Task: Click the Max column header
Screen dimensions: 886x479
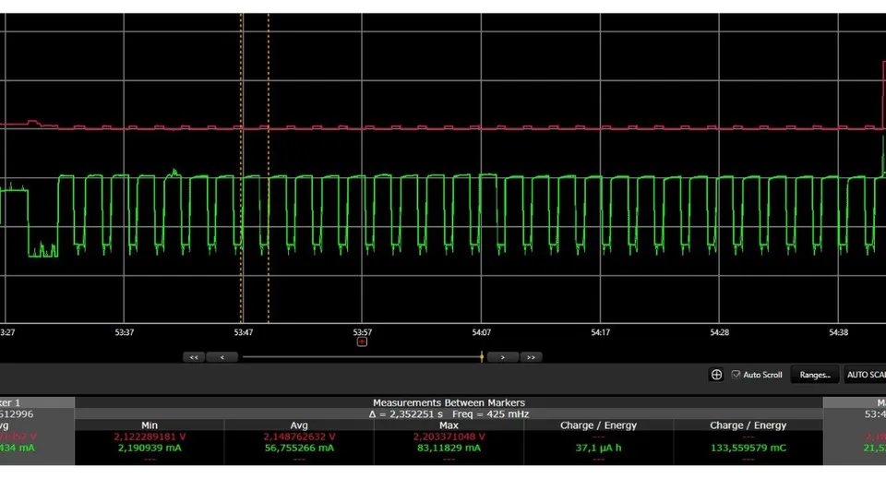Action: pyautogui.click(x=449, y=425)
